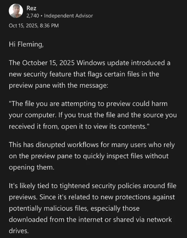Click the Hi Fleming greeting line
The height and width of the screenshot is (238, 187).
[26, 45]
